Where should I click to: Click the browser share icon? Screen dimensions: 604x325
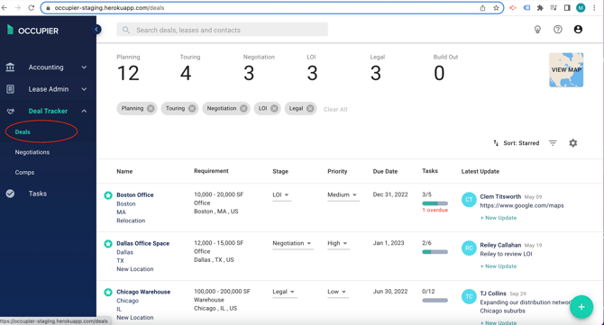click(x=482, y=8)
